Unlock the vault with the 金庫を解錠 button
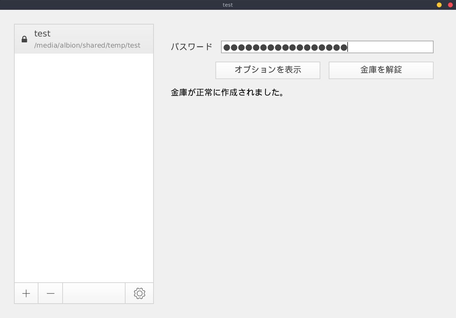The height and width of the screenshot is (318, 456). click(381, 70)
